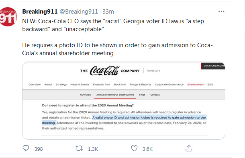Open the three-dot more options menu
Viewport: 245px width, 158px height.
(x=221, y=11)
